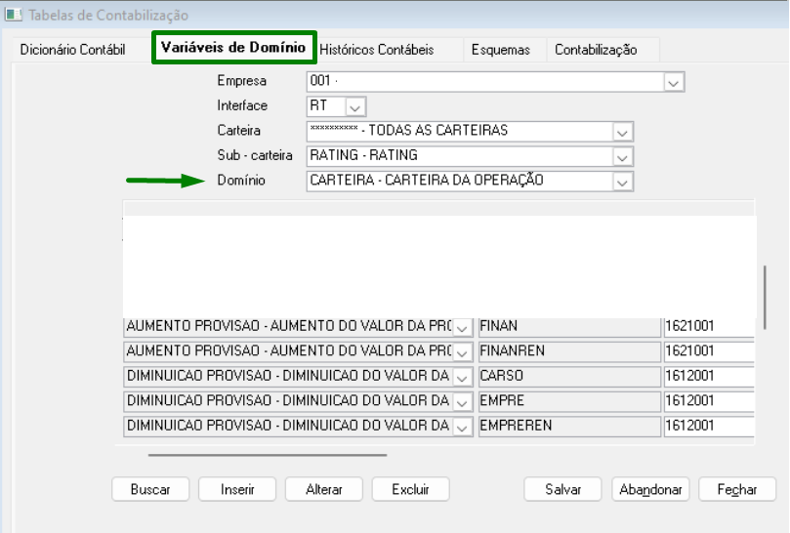Expand the Empresa dropdown
The width and height of the screenshot is (790, 533).
pos(673,83)
